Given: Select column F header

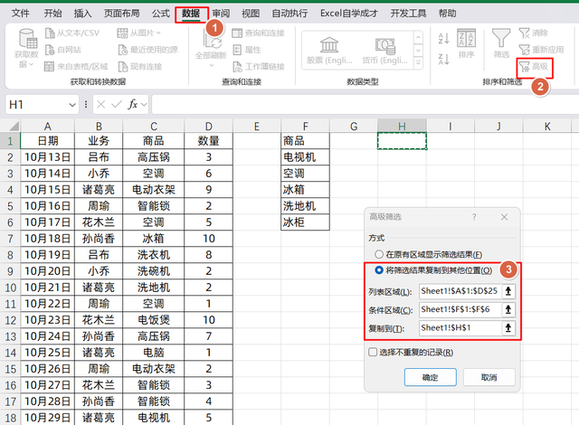Looking at the screenshot, I should (x=305, y=127).
